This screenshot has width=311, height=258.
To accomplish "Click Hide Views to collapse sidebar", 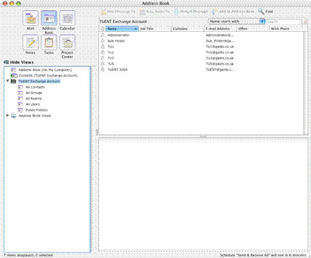I will [x=19, y=62].
